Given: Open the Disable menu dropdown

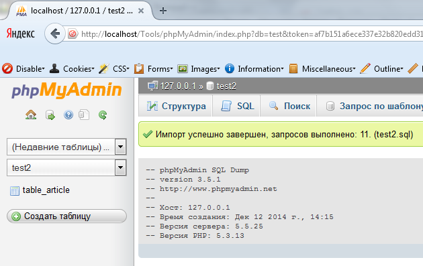Looking at the screenshot, I should click(30, 69).
